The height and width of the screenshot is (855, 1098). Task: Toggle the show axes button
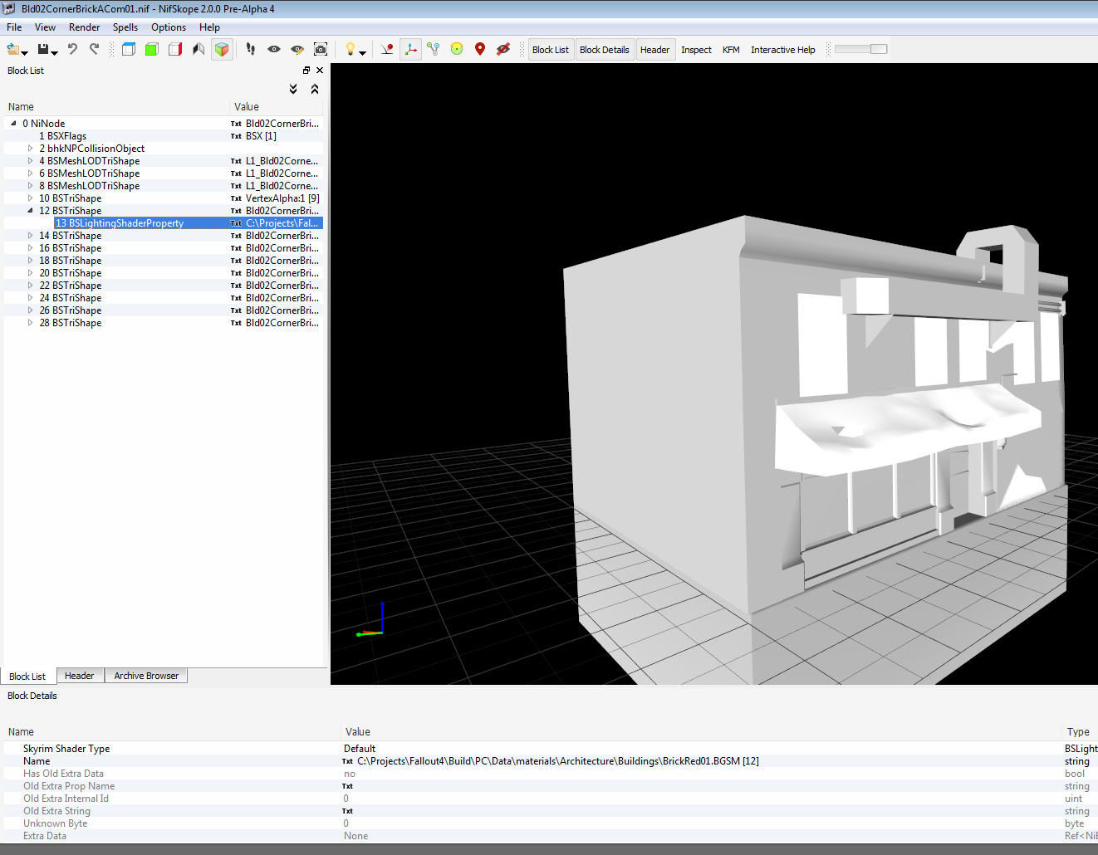click(x=410, y=50)
